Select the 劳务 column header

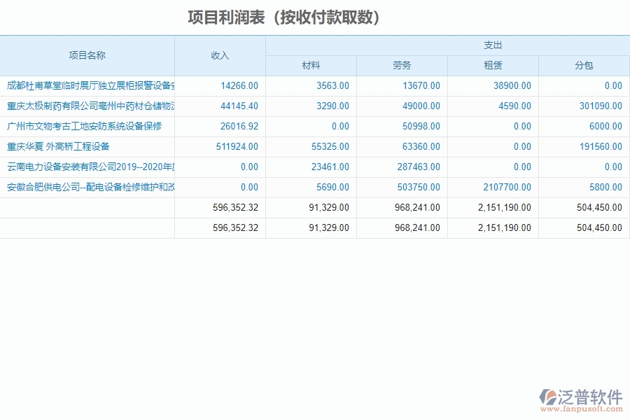point(402,66)
